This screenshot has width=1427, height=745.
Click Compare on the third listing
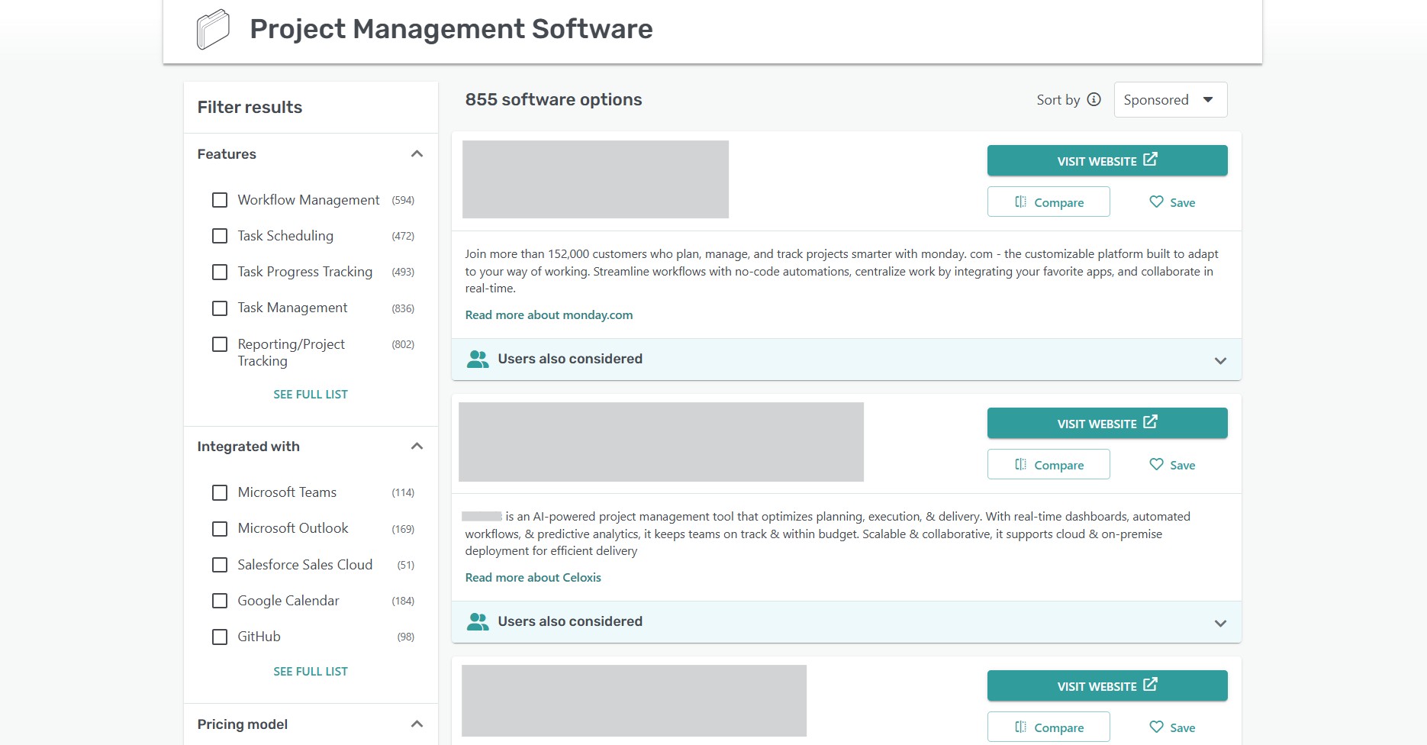coord(1049,727)
